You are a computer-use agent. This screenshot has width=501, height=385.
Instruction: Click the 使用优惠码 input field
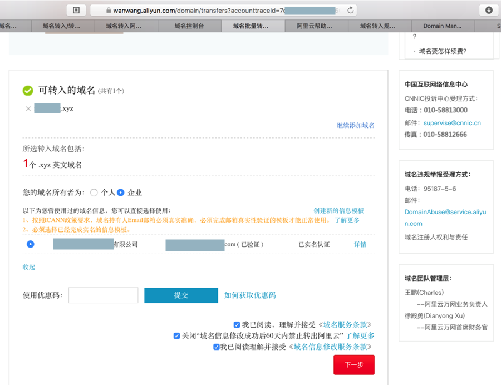103,295
